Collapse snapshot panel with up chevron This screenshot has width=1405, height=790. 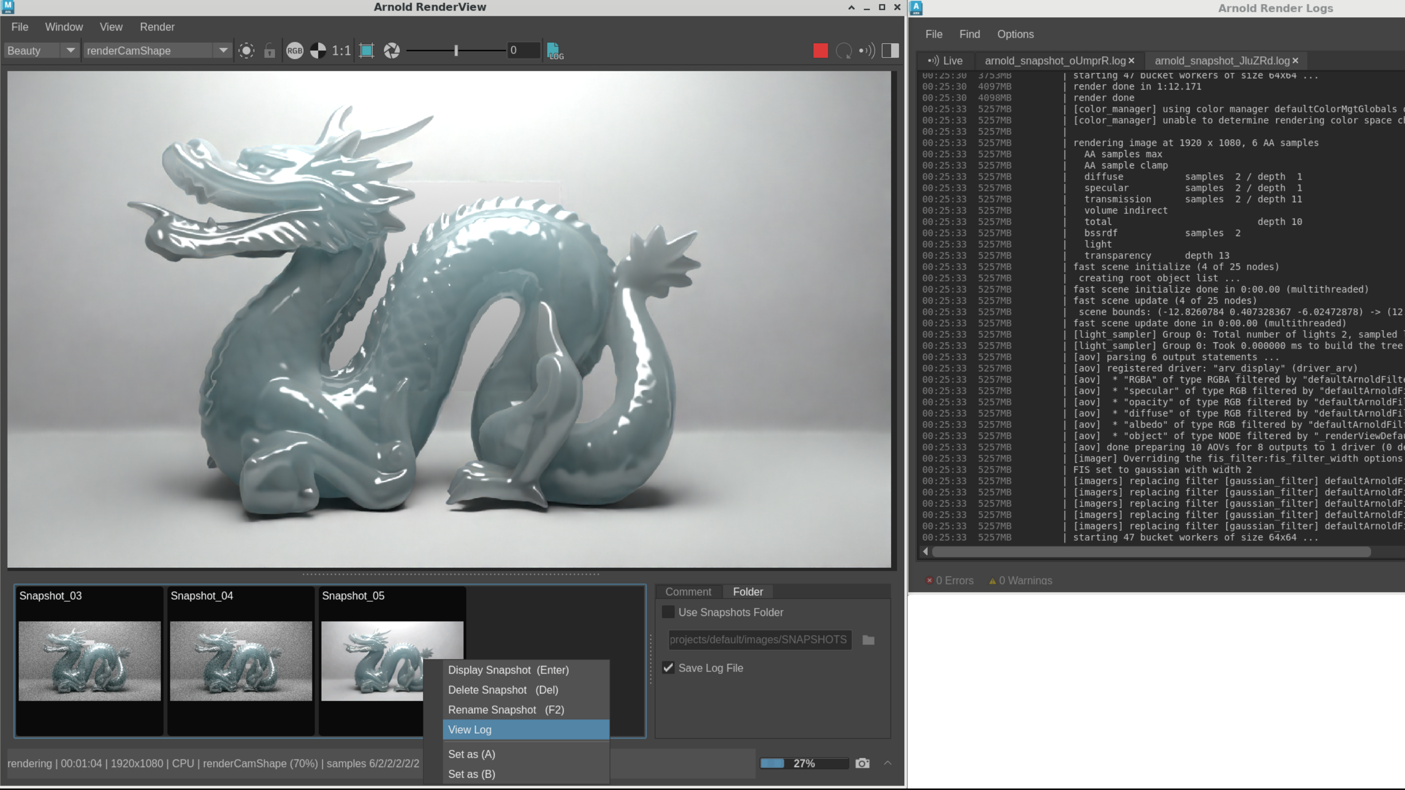[x=888, y=763]
